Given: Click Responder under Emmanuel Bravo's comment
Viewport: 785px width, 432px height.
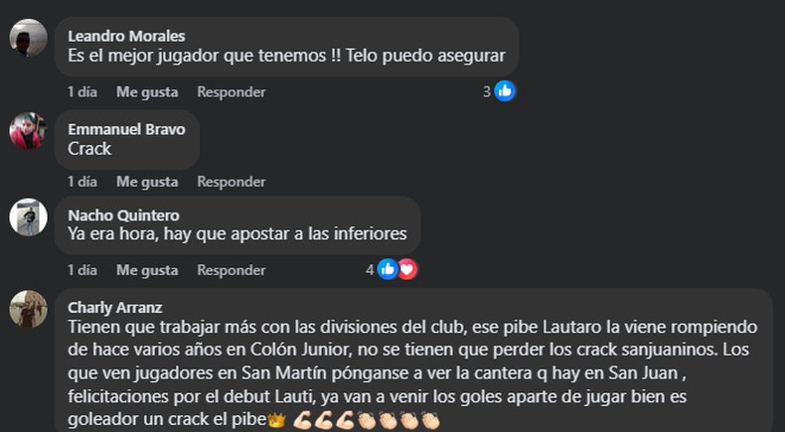Looking at the screenshot, I should (232, 181).
